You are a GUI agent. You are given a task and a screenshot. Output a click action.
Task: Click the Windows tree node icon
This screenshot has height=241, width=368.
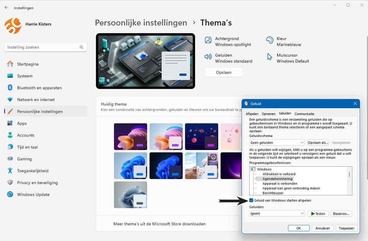[x=253, y=169]
